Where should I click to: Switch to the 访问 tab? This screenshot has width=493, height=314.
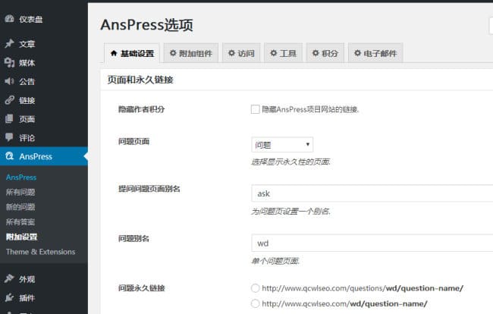click(x=241, y=53)
